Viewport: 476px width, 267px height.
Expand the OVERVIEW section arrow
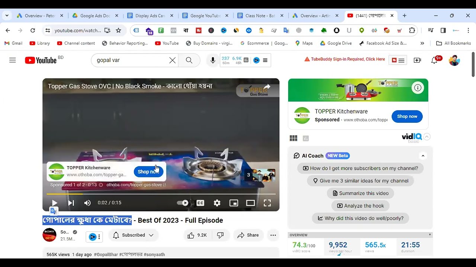(x=430, y=235)
